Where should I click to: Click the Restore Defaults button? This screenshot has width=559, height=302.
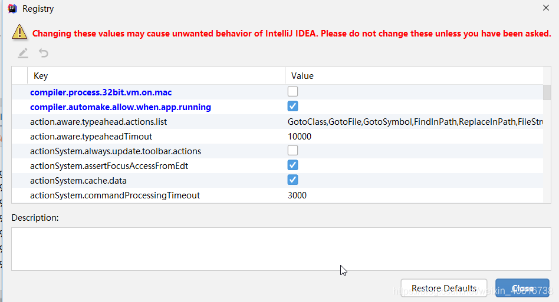point(444,288)
